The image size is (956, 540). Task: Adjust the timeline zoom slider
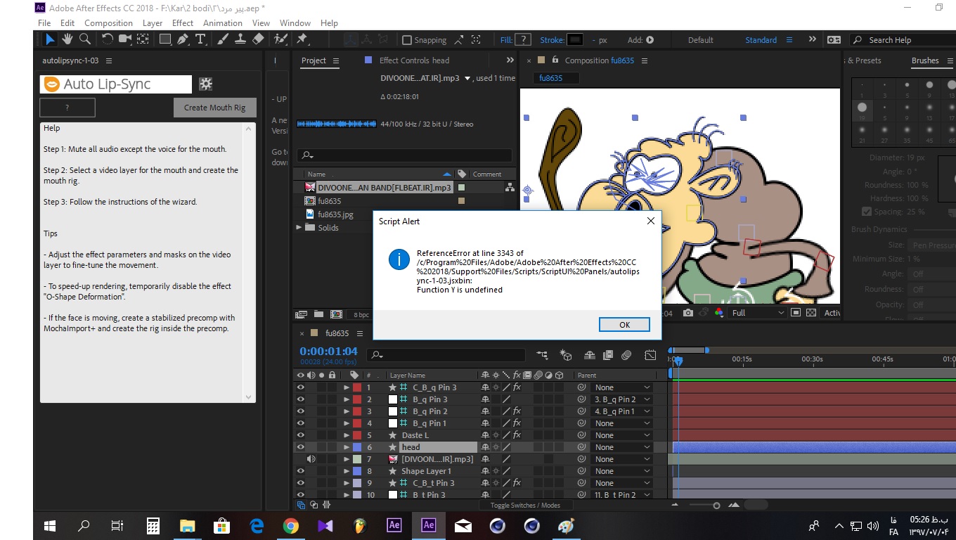[716, 505]
